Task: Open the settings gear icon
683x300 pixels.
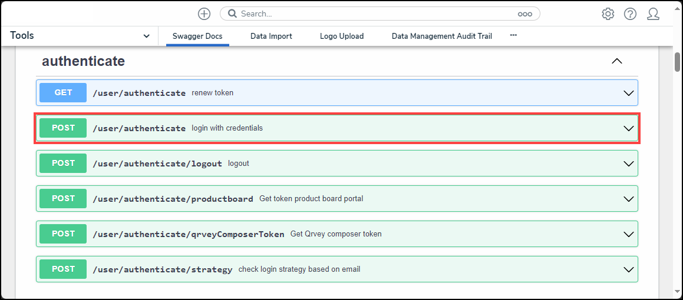Action: (608, 14)
